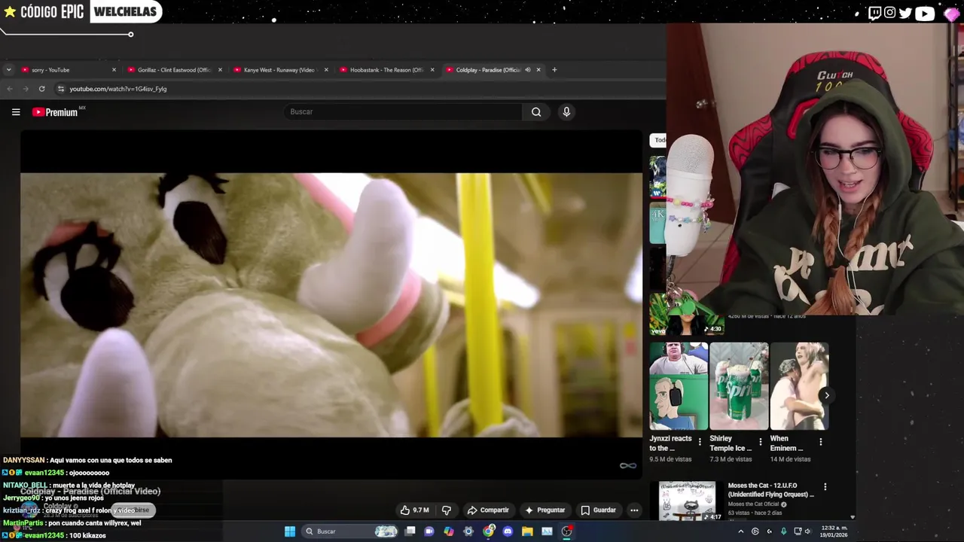Screen dimensions: 964x542
Task: Click the YouTube Buscar search field
Action: [403, 112]
